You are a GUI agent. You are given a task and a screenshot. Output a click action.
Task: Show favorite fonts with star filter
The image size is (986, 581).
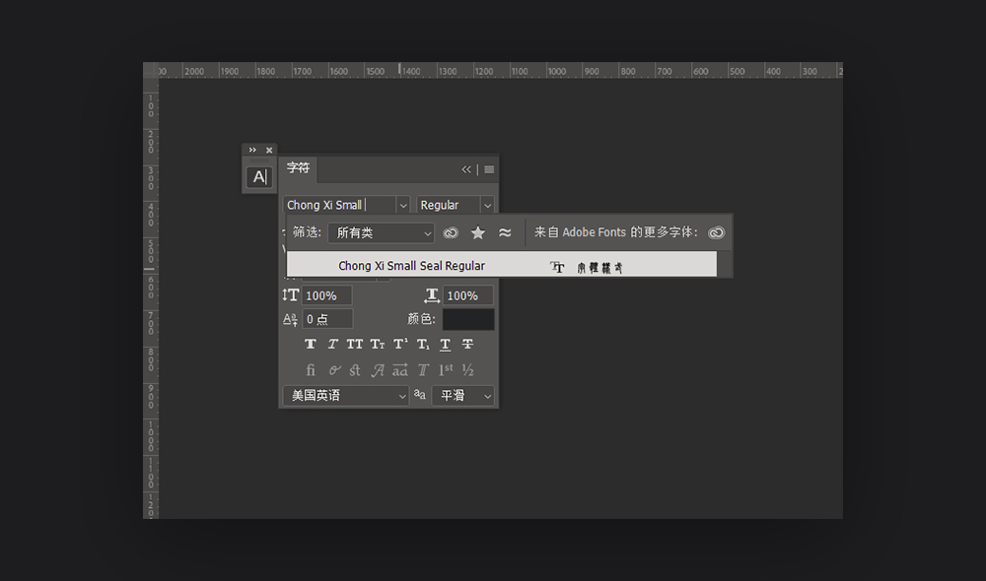click(x=478, y=233)
